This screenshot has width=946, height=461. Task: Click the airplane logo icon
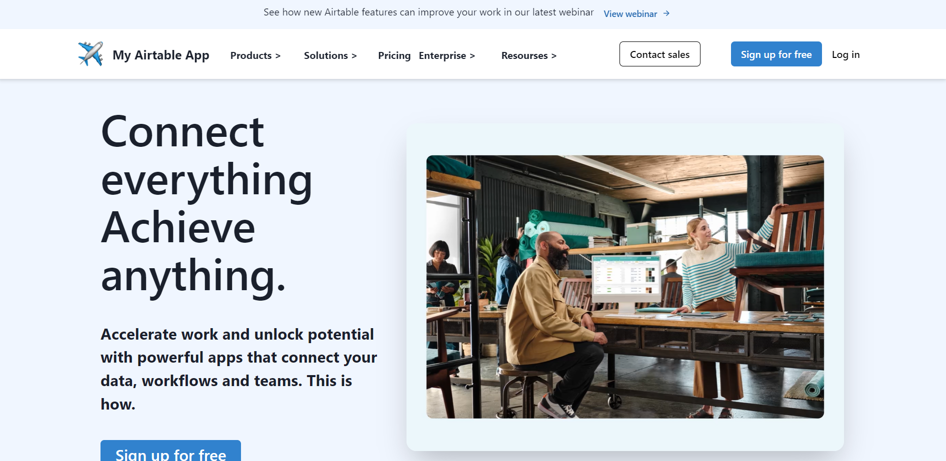point(90,54)
